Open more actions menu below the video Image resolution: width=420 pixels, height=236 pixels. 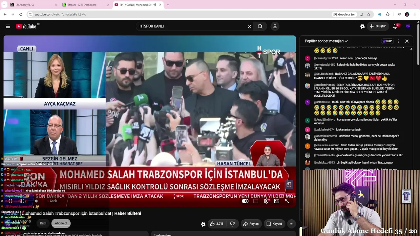pyautogui.click(x=291, y=224)
